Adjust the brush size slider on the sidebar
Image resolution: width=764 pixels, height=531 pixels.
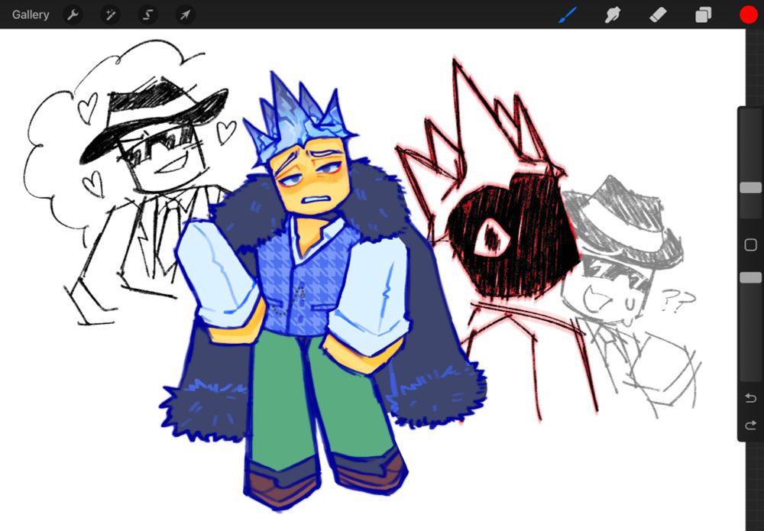(751, 187)
